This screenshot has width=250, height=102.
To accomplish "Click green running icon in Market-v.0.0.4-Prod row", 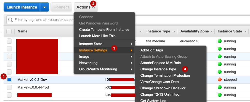I will point(220,87).
